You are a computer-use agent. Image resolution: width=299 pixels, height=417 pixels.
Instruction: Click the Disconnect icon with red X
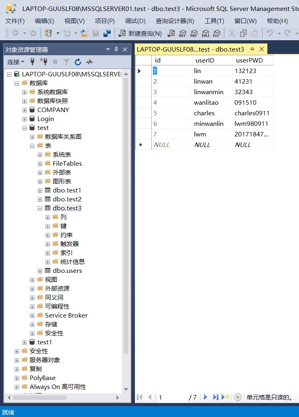pos(44,62)
